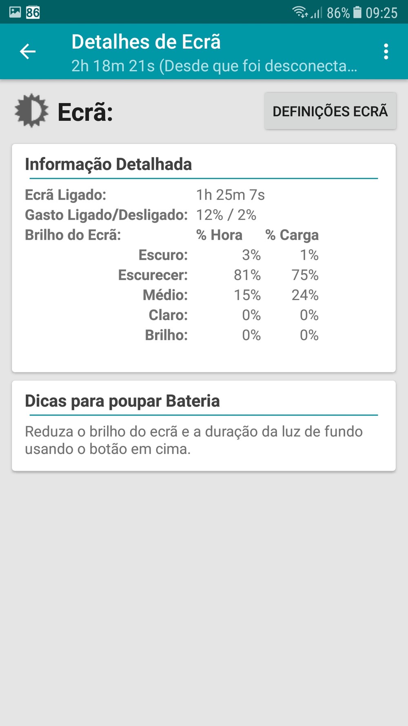
Task: Select the Escurecer brightness row
Action: click(x=218, y=275)
